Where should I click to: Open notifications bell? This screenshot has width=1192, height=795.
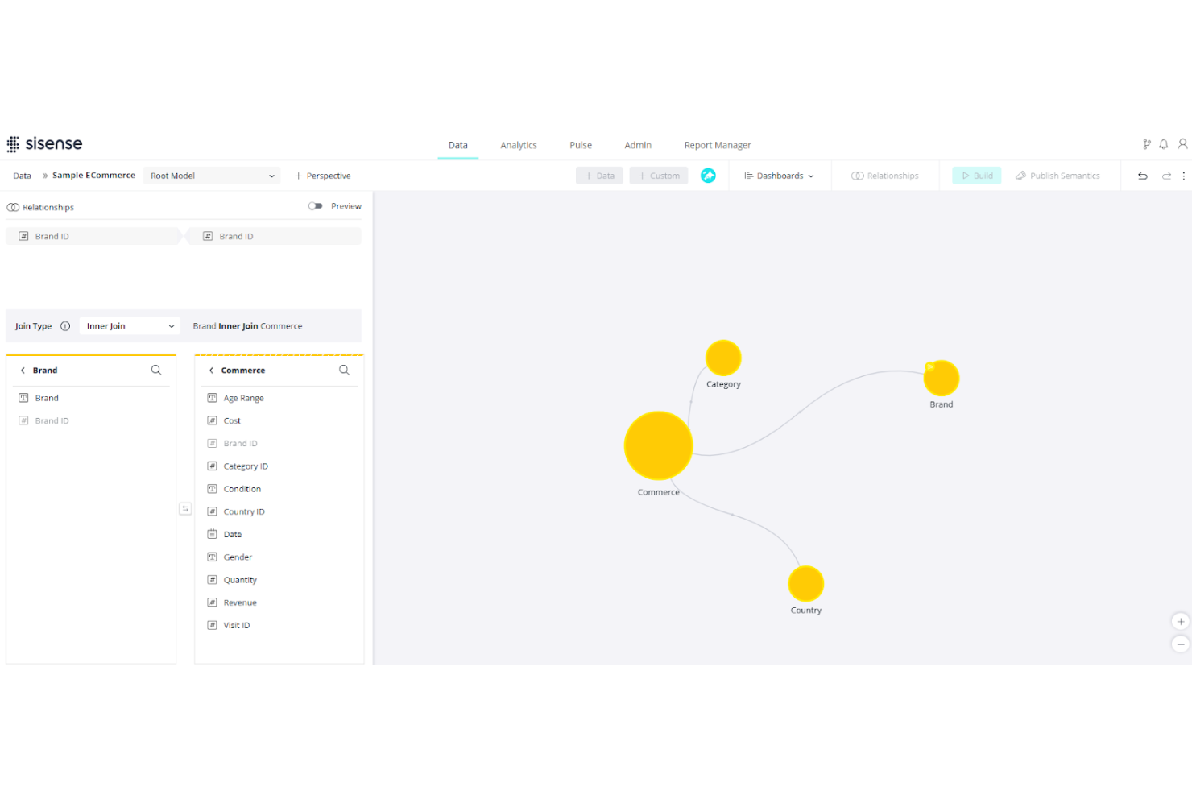click(x=1163, y=143)
